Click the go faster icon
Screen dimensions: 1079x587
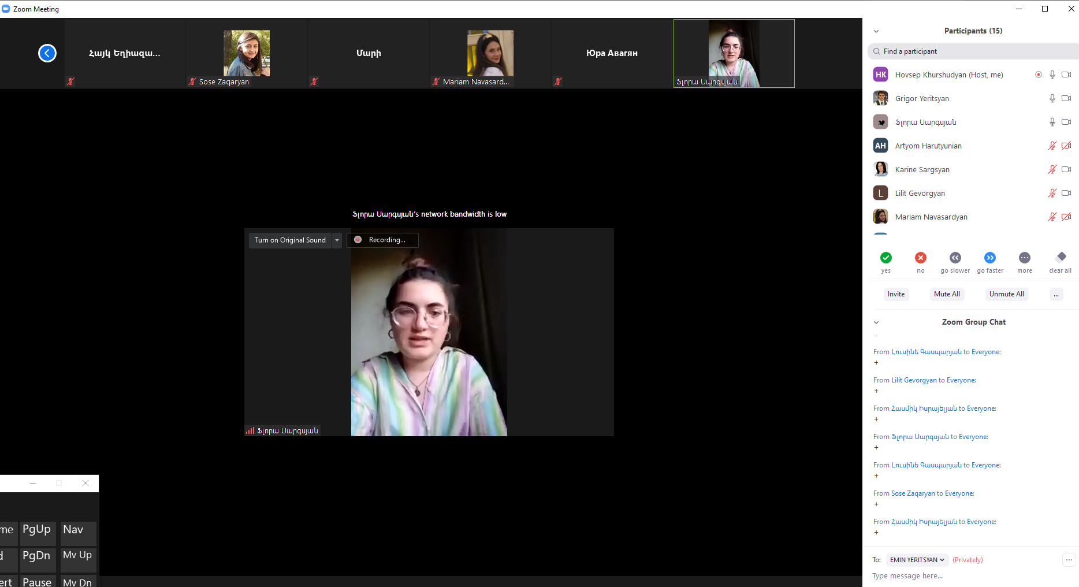(990, 258)
